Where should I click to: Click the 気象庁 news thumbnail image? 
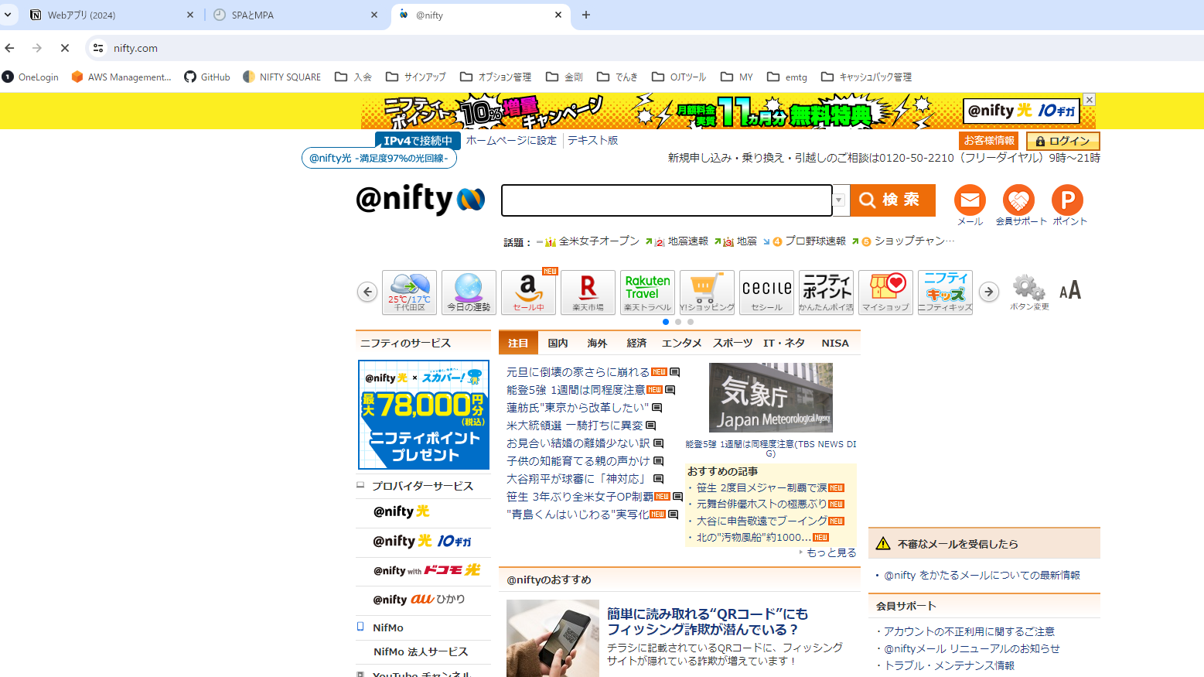771,398
